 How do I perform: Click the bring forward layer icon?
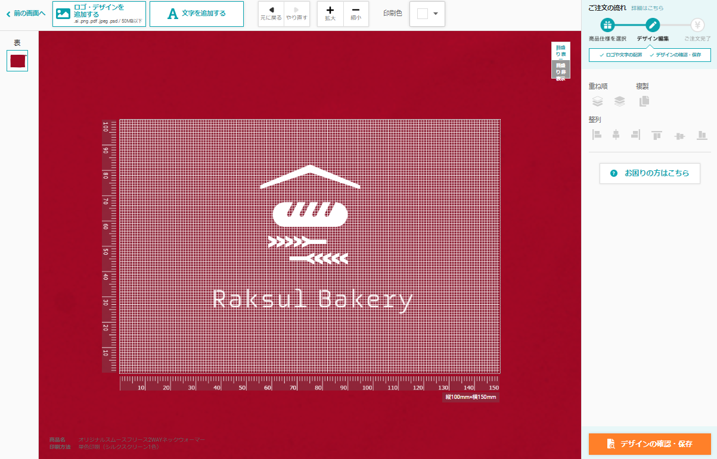click(619, 101)
